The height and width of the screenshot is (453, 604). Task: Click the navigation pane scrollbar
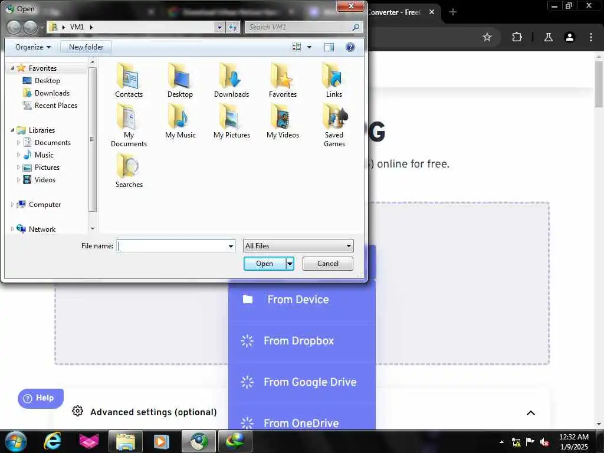[92, 139]
